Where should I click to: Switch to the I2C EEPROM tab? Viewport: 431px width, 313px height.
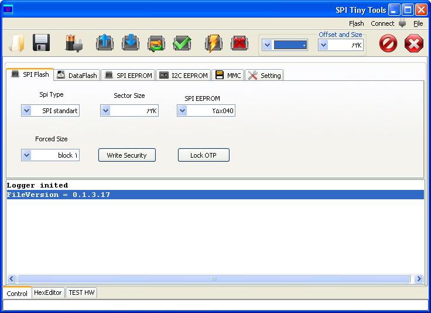(184, 75)
